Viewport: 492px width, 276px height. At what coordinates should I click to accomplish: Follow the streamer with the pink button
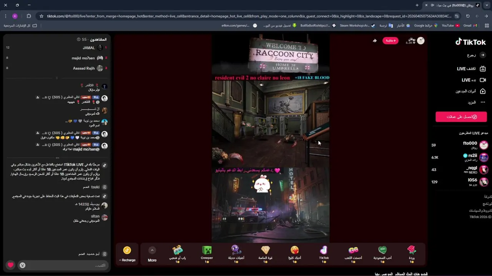390,41
